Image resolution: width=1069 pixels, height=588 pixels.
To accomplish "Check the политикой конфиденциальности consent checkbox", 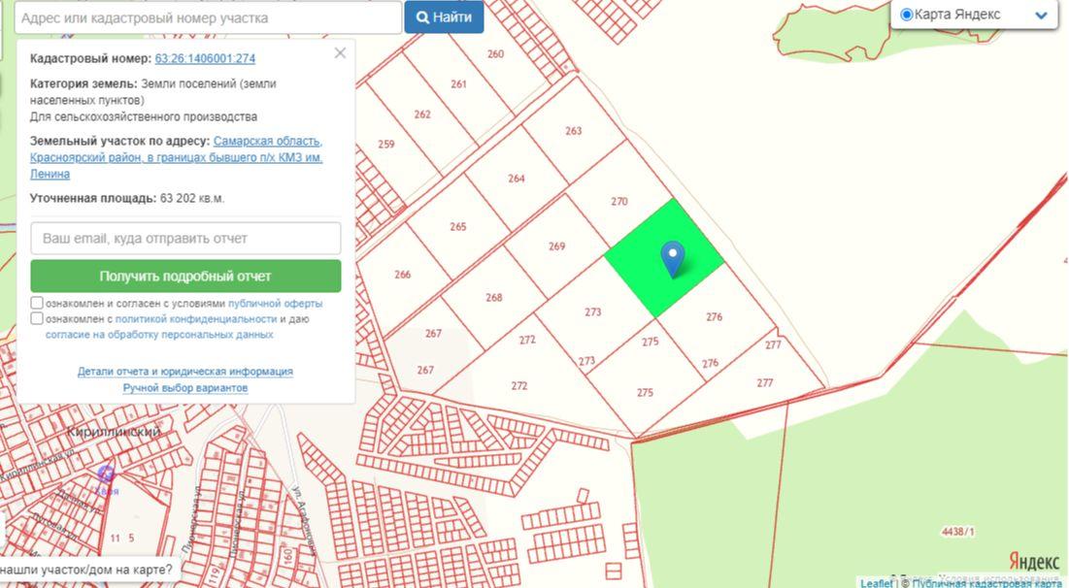I will [37, 318].
